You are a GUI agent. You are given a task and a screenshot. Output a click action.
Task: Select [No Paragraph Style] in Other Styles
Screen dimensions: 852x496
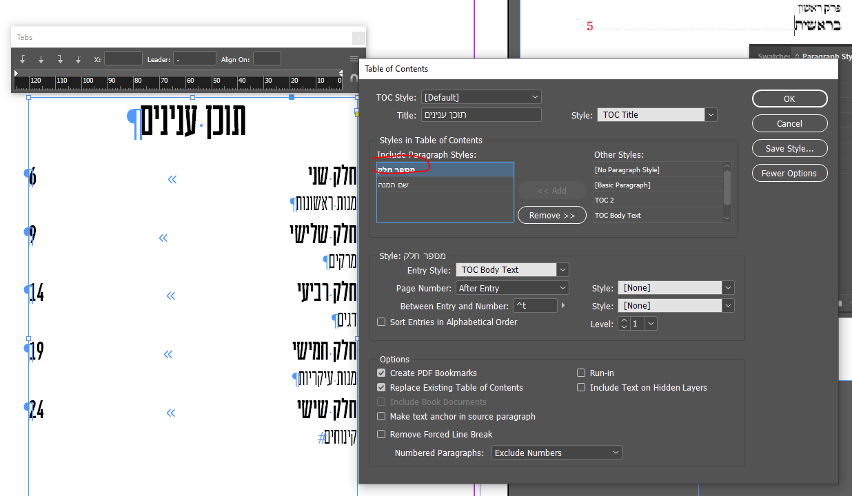pos(658,169)
